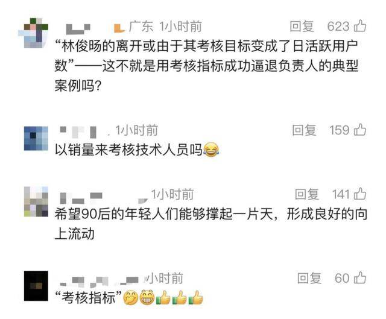Open the blue avatar of second commenter
The image size is (386, 319).
pos(36,138)
